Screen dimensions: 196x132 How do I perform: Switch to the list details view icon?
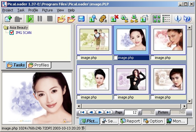click(166, 19)
